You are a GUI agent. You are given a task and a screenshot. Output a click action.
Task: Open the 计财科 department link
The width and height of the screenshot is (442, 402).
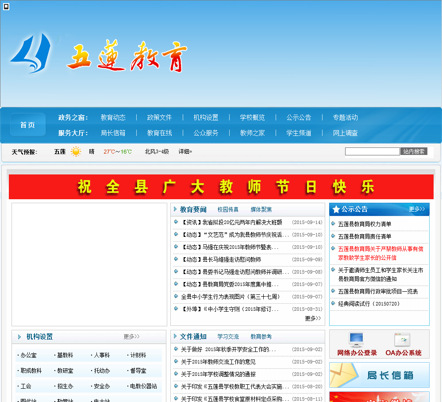coord(138,355)
